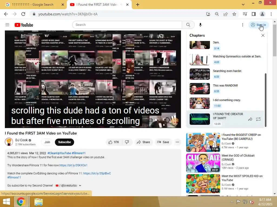Click the Sign in button
Image resolution: width=277 pixels, height=207 pixels.
258,25
